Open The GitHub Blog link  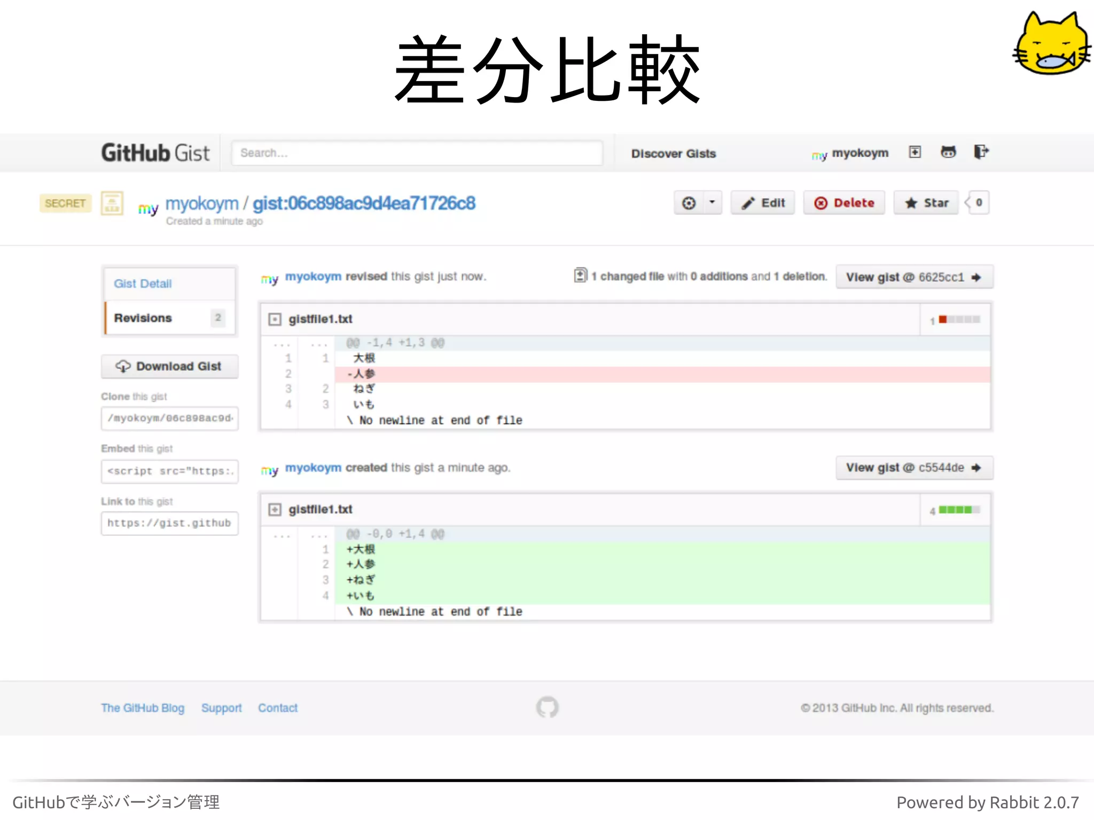pyautogui.click(x=143, y=708)
